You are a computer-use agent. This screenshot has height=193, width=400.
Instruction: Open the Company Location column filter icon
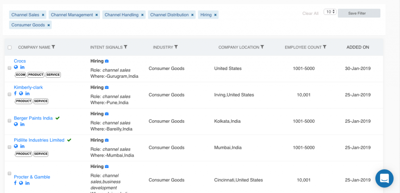click(x=262, y=47)
